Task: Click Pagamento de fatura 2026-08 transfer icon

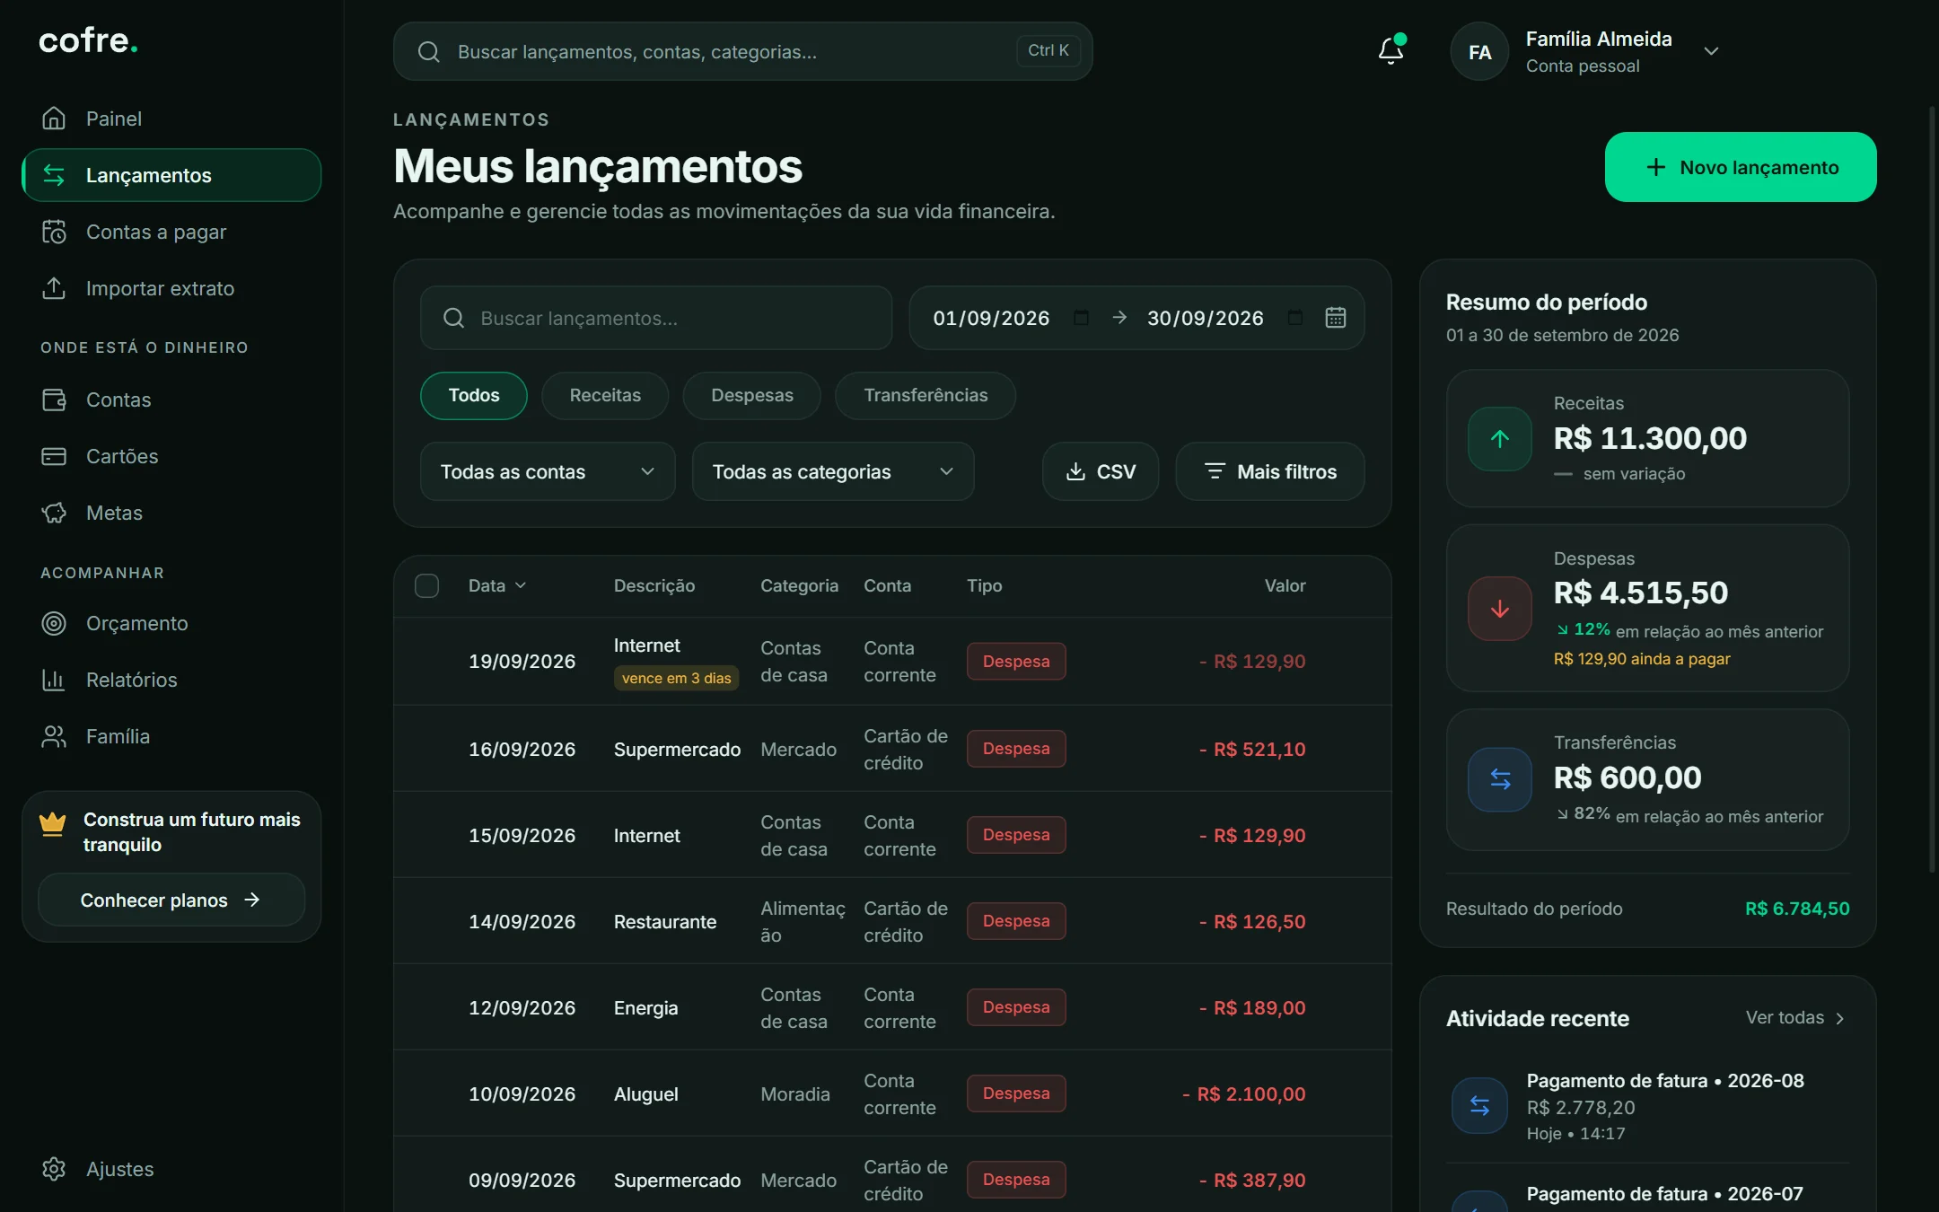Action: 1479,1105
